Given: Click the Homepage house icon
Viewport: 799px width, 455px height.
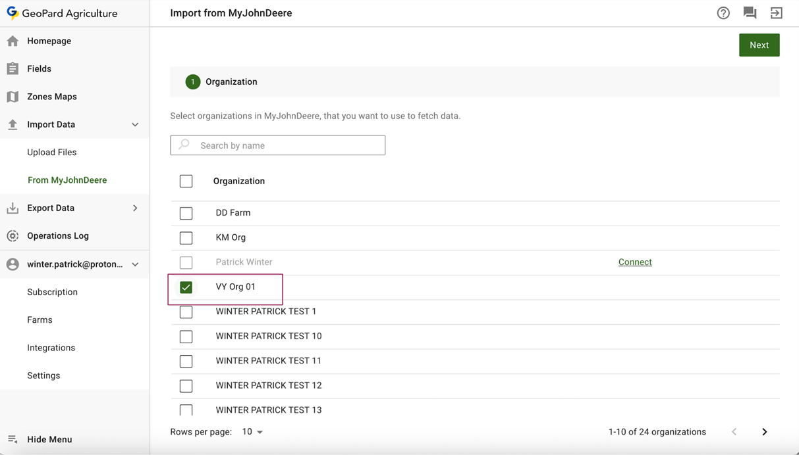Looking at the screenshot, I should coord(13,41).
